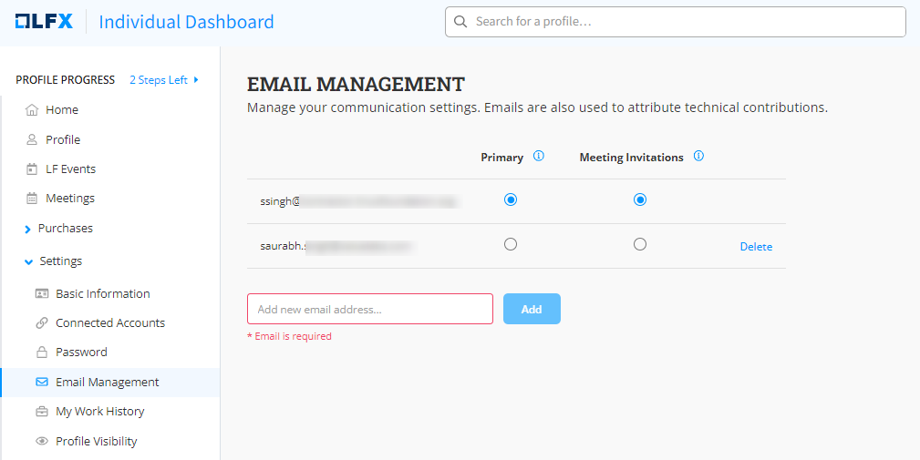Click the Meeting Invitations info icon
This screenshot has height=460, width=920.
pyautogui.click(x=698, y=157)
